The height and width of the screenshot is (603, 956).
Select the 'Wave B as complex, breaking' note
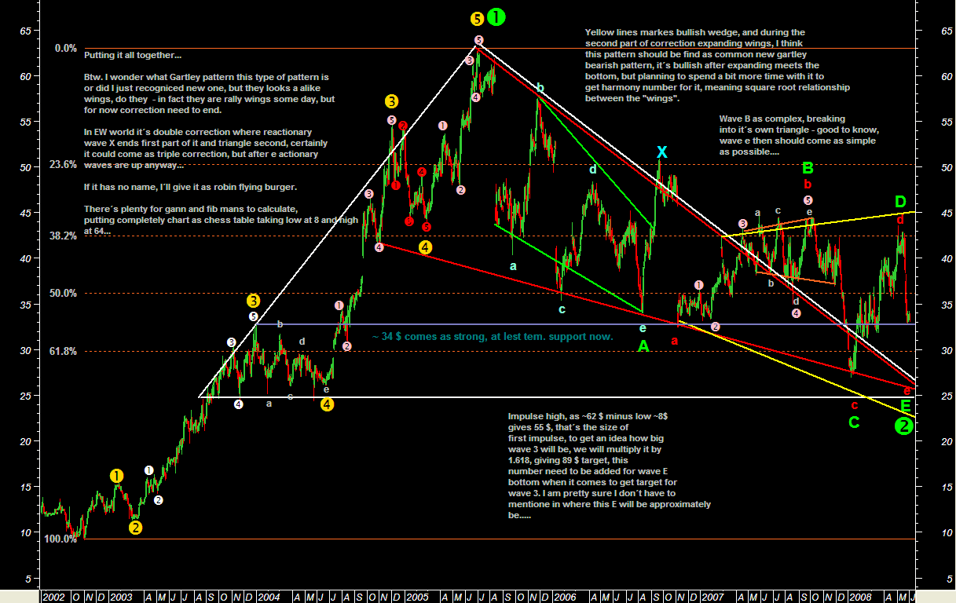tap(800, 135)
